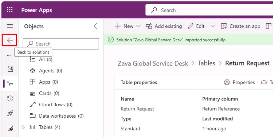Toggle the hamburger navigation menu
This screenshot has height=137, width=273.
(10, 26)
